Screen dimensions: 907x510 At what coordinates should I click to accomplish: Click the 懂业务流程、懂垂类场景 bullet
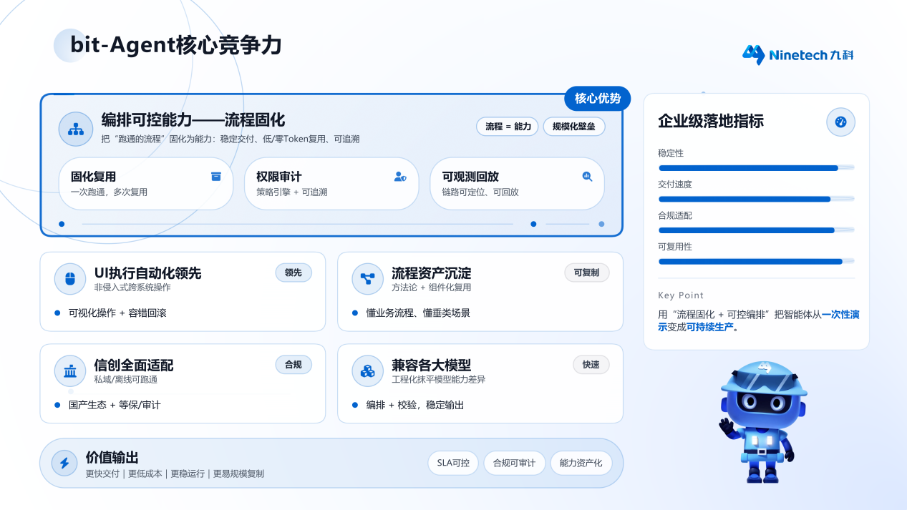click(418, 313)
